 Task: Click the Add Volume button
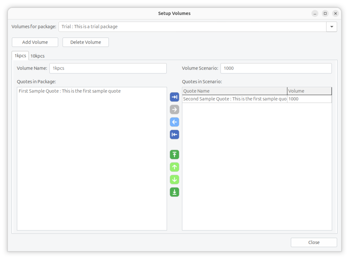(35, 42)
